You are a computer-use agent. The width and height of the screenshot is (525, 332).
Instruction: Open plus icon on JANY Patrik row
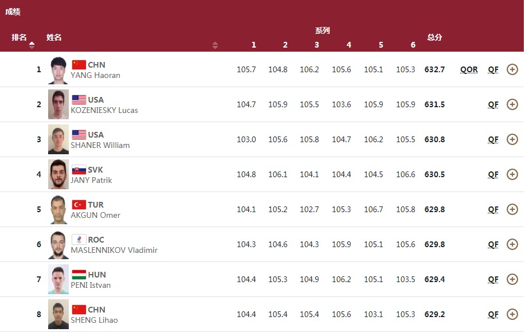tap(512, 174)
